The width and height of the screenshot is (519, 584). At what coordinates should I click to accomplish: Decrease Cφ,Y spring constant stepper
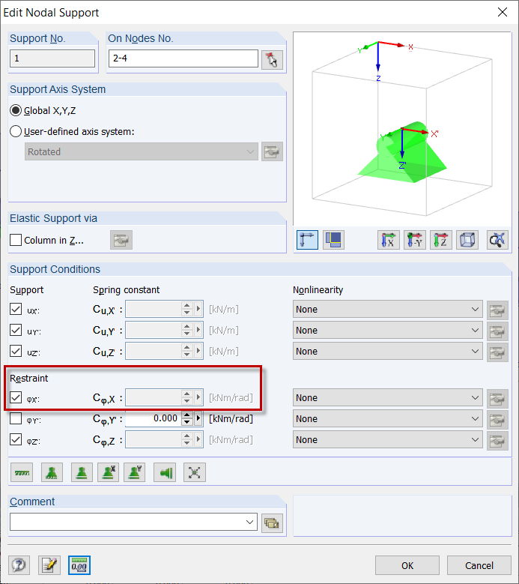tap(186, 423)
